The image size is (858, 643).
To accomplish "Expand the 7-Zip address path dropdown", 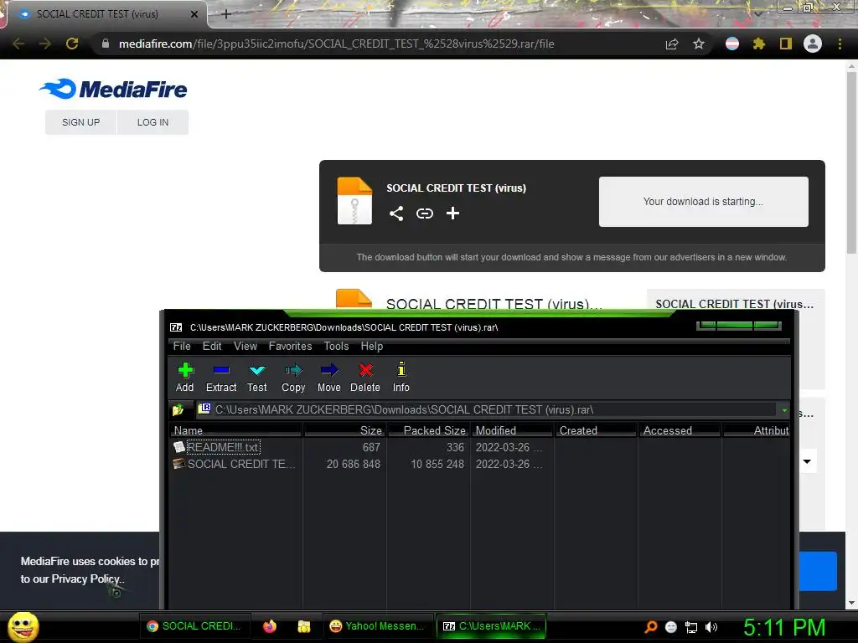I will pyautogui.click(x=784, y=410).
